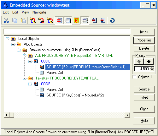The width and height of the screenshot is (158, 136).
Task: Click the Ask PROCEDURE folder icon
Action: pyautogui.click(x=30, y=56)
